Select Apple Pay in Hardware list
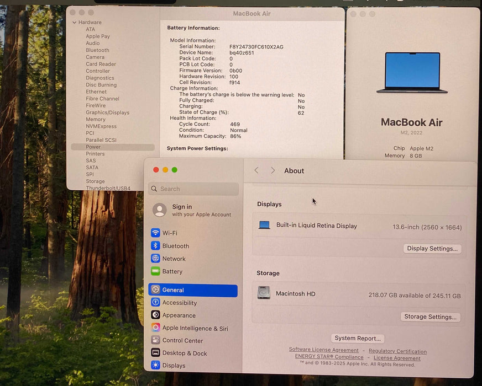 (98, 36)
